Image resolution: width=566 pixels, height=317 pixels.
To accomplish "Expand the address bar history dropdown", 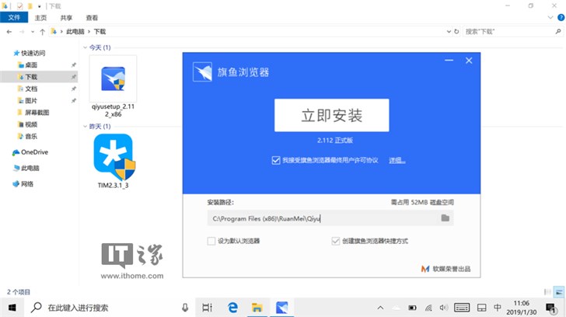I will pyautogui.click(x=449, y=32).
